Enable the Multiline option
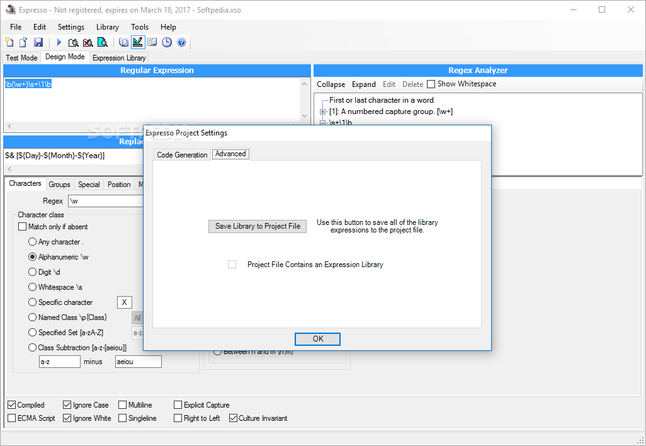The image size is (646, 446). (122, 405)
